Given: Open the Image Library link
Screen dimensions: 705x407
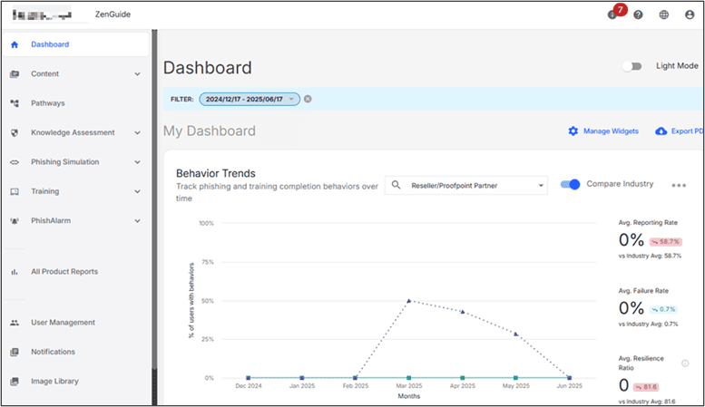Looking at the screenshot, I should [x=53, y=381].
